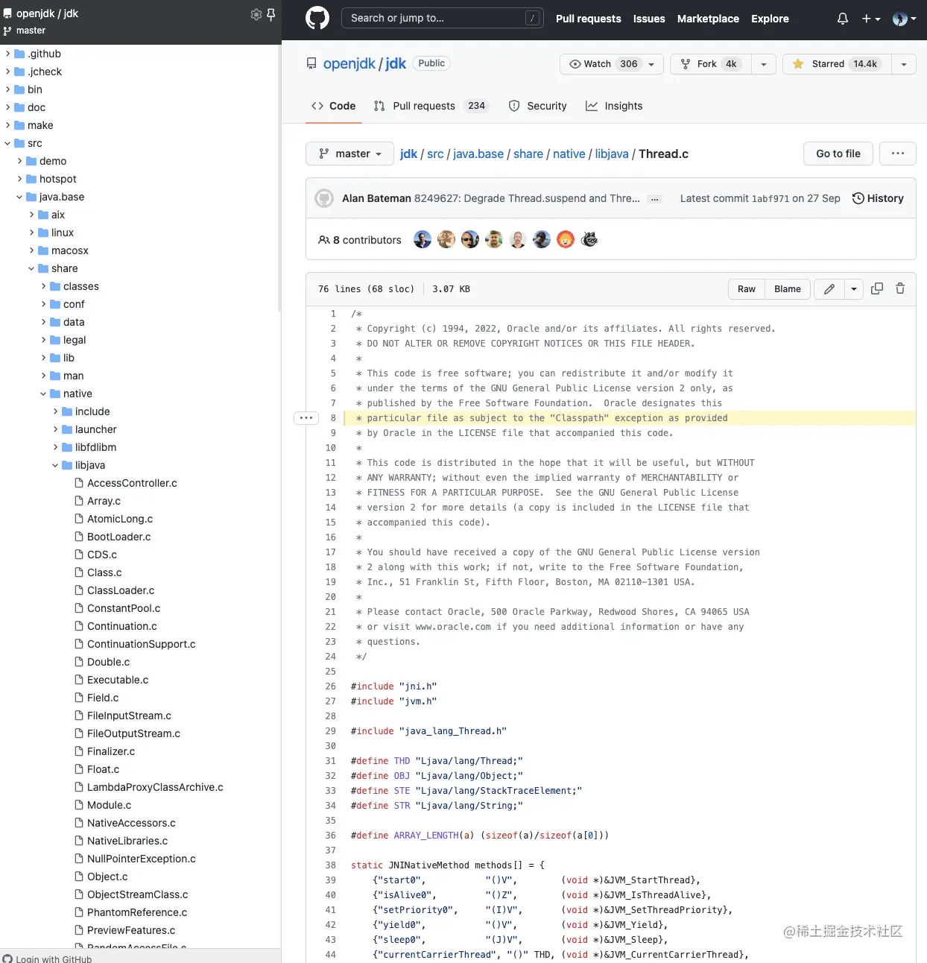Open the star lists dropdown arrow
This screenshot has width=927, height=963.
tap(904, 64)
